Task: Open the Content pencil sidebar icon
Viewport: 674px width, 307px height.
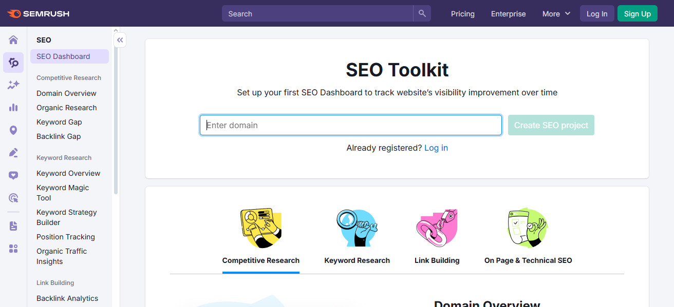Action: click(13, 153)
